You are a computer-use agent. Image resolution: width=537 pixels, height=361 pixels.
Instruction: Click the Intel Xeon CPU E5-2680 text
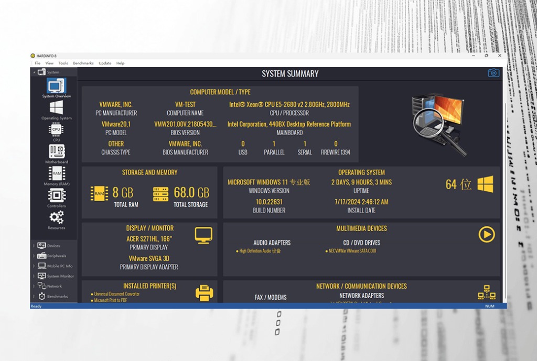click(x=289, y=104)
